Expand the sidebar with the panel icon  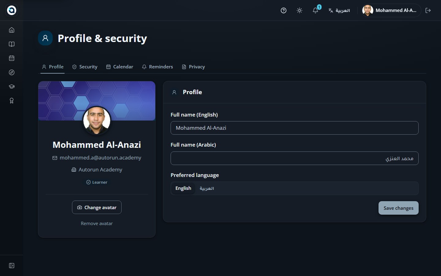[12, 266]
